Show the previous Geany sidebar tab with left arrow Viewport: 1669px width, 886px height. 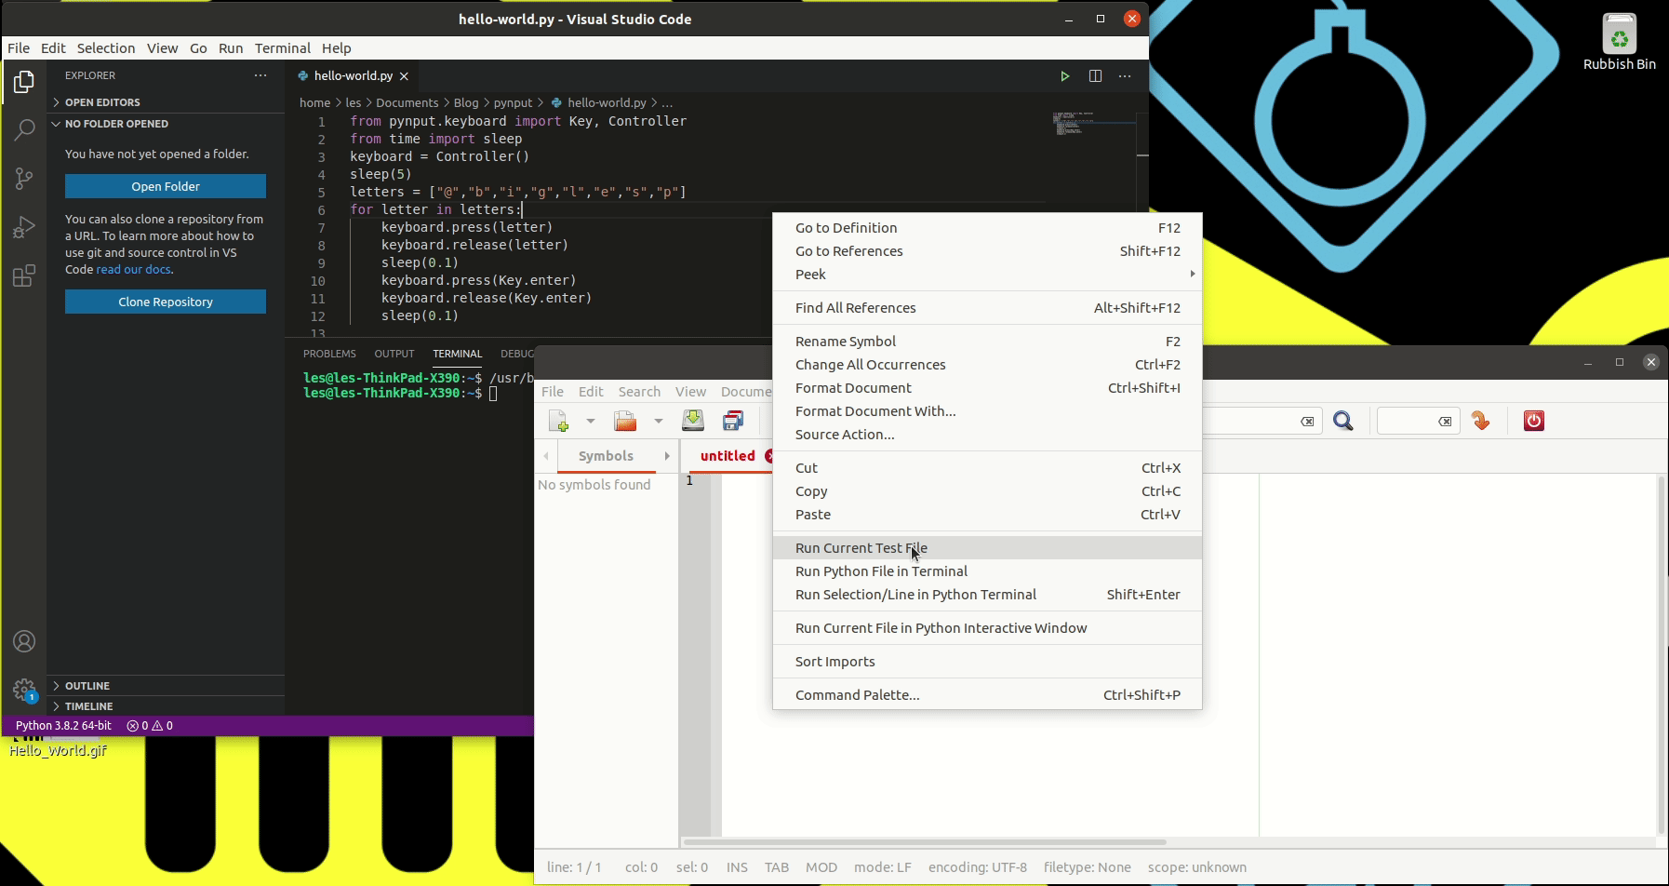point(546,456)
